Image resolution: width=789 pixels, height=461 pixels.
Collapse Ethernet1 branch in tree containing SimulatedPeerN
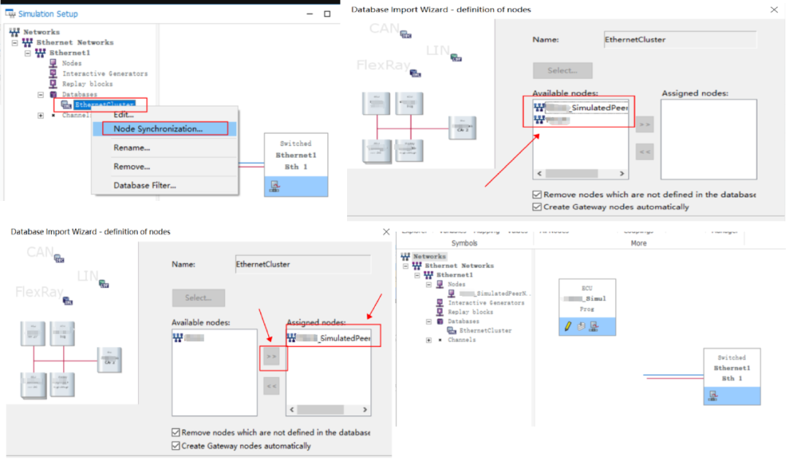tap(417, 275)
